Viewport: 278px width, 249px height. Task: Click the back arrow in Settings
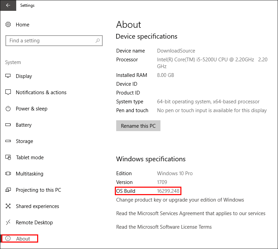pyautogui.click(x=8, y=5)
